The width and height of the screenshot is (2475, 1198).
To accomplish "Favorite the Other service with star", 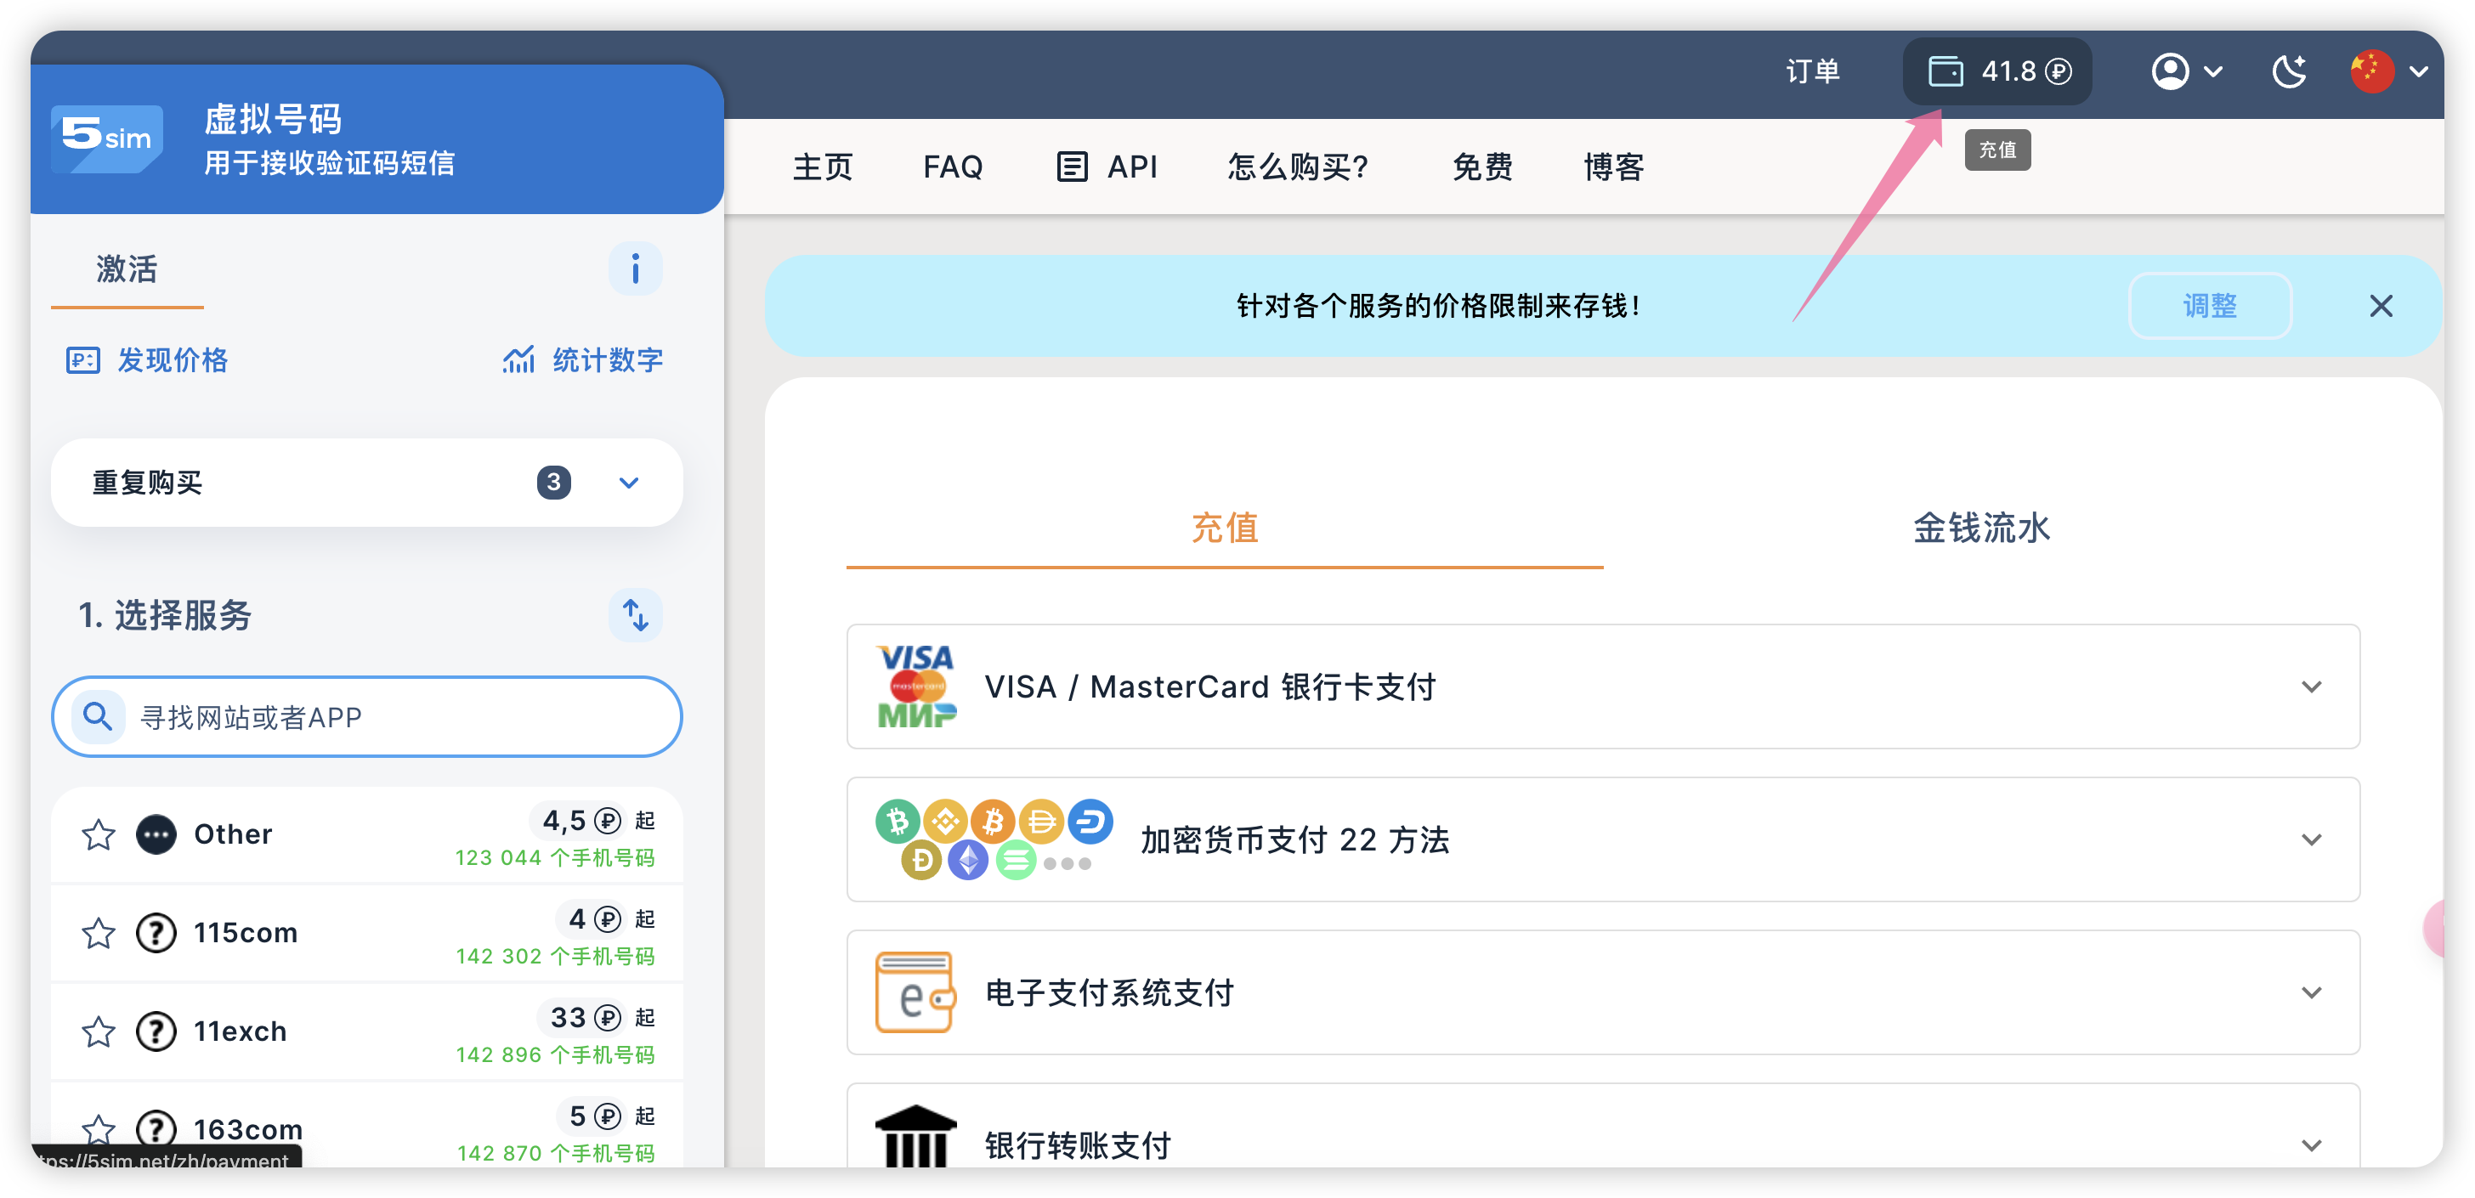I will point(98,835).
